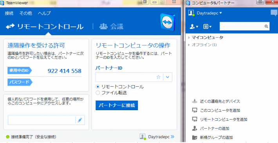Click nearby contacts radar icon
278x143 pixels.
point(195,102)
